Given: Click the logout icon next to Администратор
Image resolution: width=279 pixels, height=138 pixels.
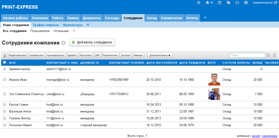Looking at the screenshot, I should pos(276,2).
